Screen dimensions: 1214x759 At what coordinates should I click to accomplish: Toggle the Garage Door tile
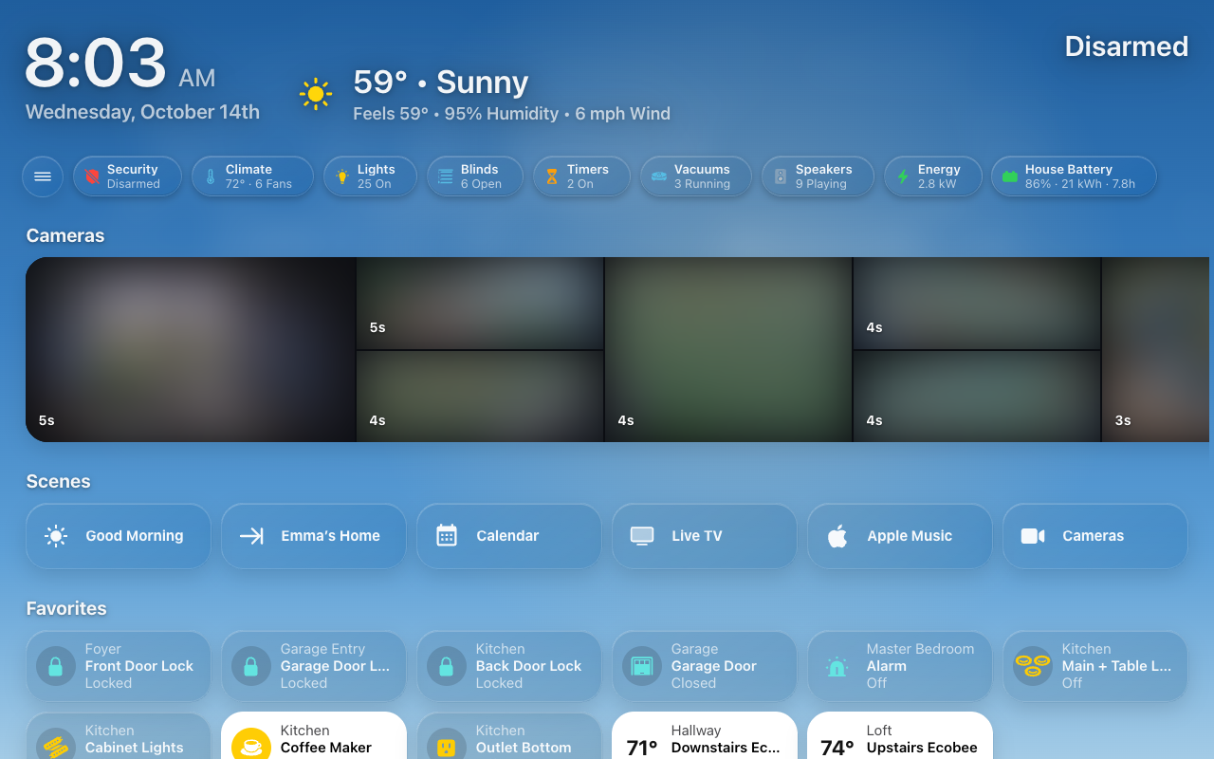pos(705,666)
